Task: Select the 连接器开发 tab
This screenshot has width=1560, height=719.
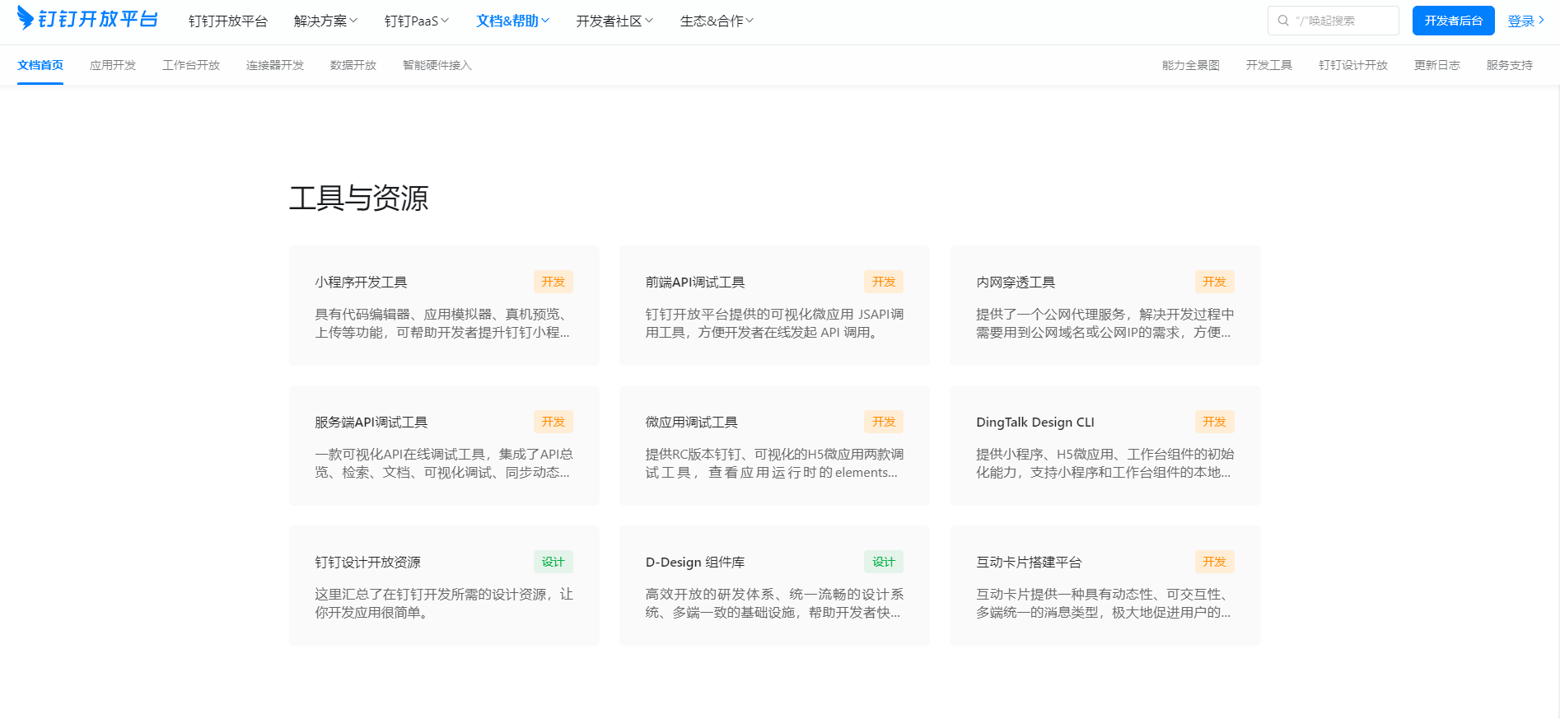Action: [x=275, y=65]
